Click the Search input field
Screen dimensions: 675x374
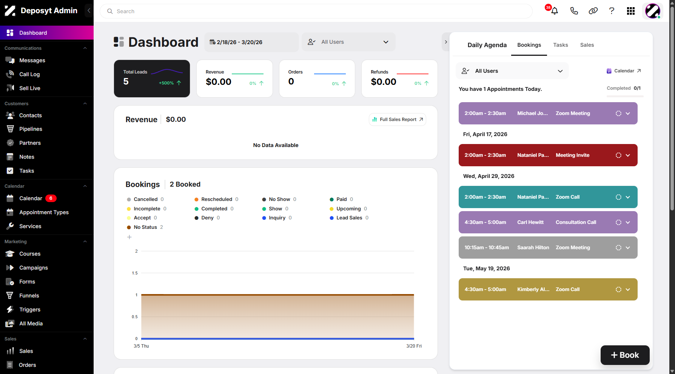[316, 11]
